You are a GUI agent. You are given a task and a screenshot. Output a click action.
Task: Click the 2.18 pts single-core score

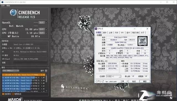pos(32,33)
